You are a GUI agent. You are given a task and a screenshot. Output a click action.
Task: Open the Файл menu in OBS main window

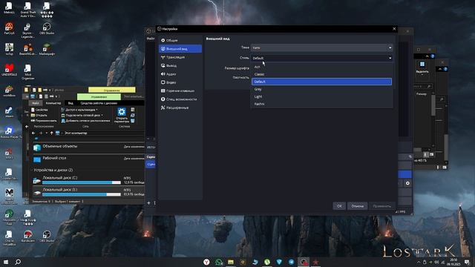(x=151, y=39)
